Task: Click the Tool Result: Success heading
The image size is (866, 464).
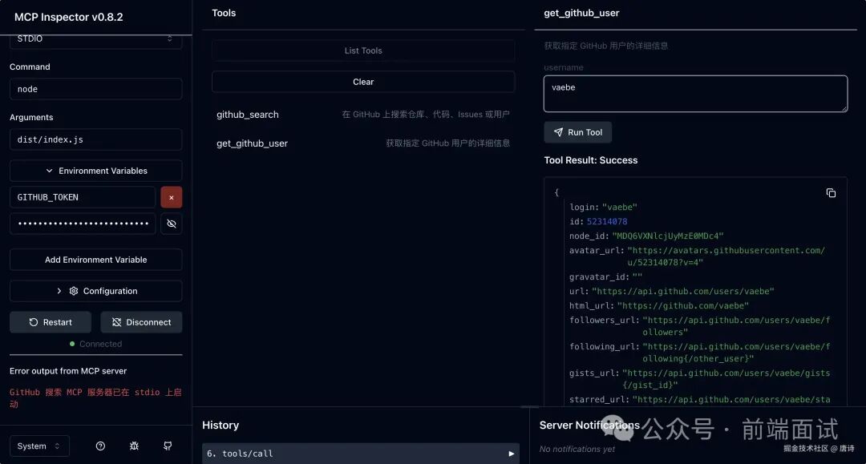Action: tap(590, 160)
